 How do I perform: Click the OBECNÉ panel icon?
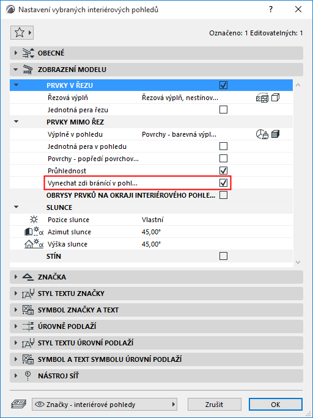pos(28,53)
